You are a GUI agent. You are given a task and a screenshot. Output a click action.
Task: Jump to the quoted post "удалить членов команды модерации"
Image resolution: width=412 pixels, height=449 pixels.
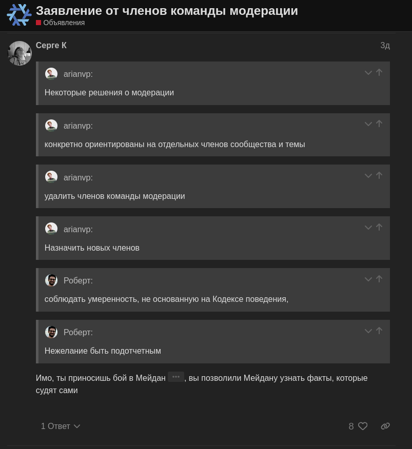[x=379, y=176]
